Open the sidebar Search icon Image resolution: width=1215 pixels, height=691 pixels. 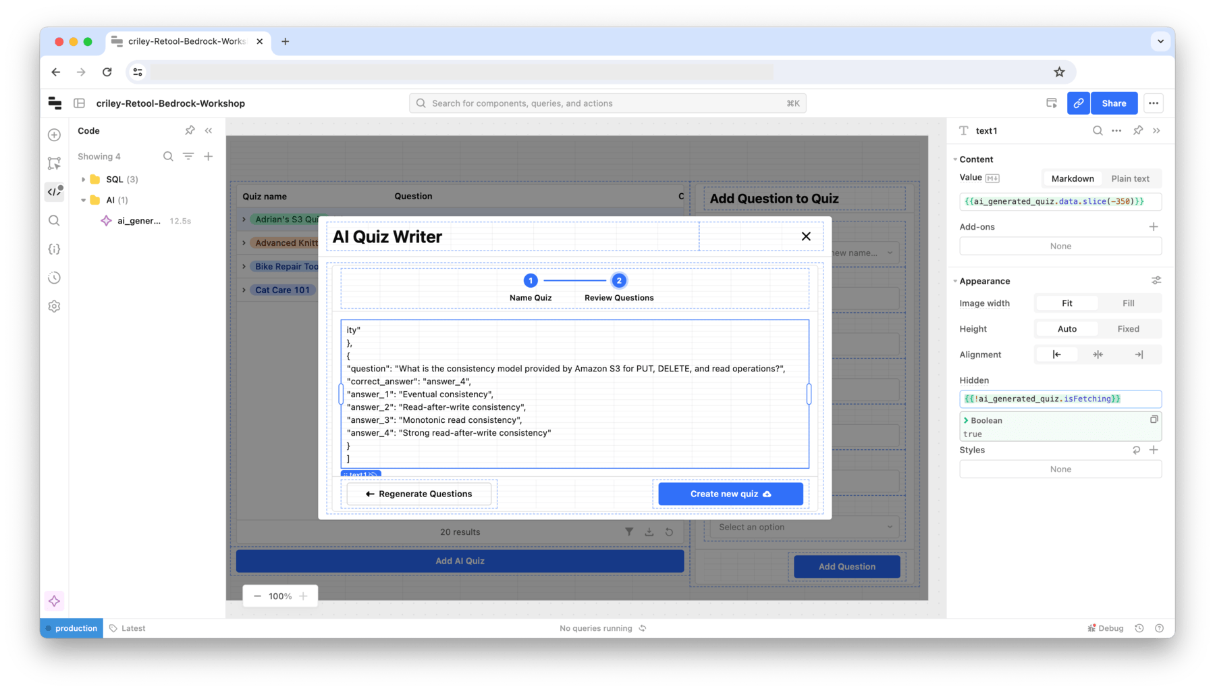point(55,221)
